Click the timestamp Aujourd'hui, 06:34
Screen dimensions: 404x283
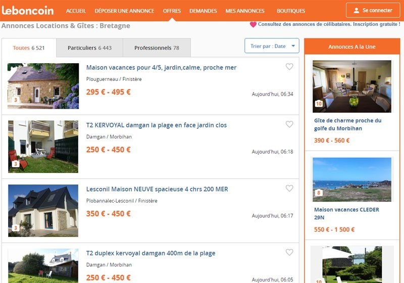click(272, 94)
